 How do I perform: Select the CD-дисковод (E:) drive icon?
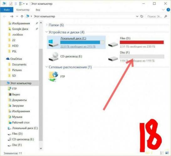[53, 57]
